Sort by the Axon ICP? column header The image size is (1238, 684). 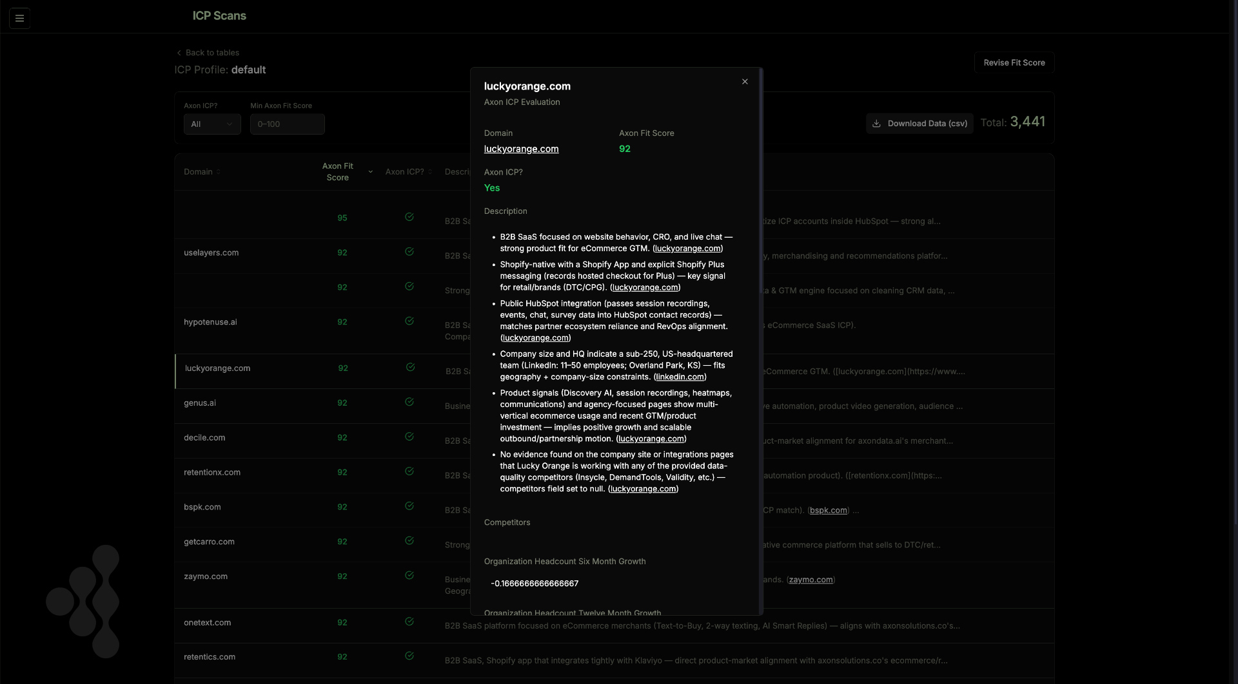click(x=408, y=172)
